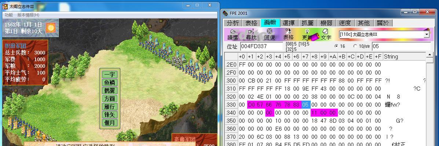Viewport: 439px width, 146px height.
Task: Click the +F column header
Action: 378,57
